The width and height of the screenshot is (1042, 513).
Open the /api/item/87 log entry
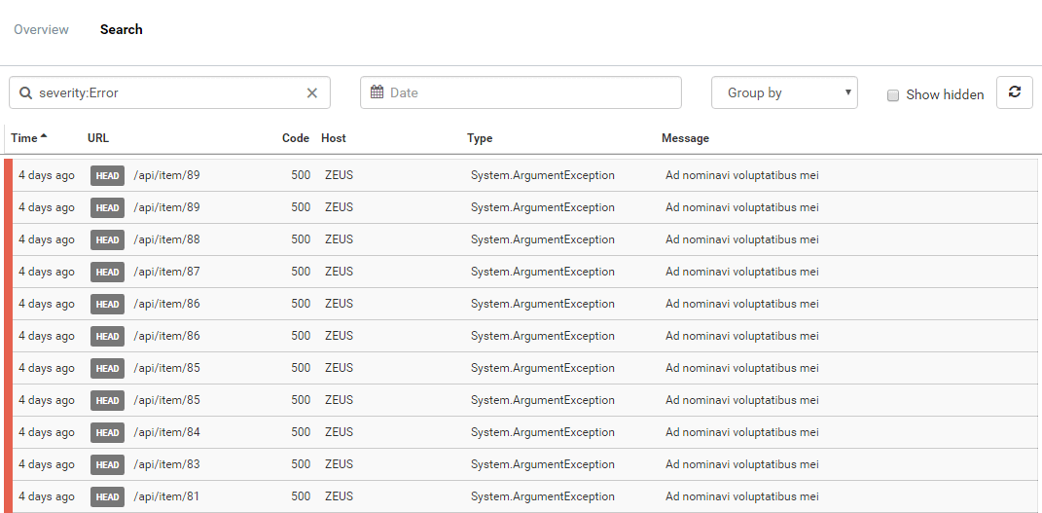tap(521, 272)
